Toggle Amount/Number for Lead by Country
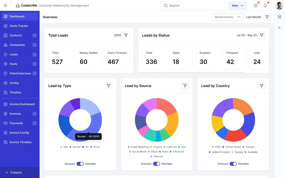285x178 pixels. tap(233, 164)
